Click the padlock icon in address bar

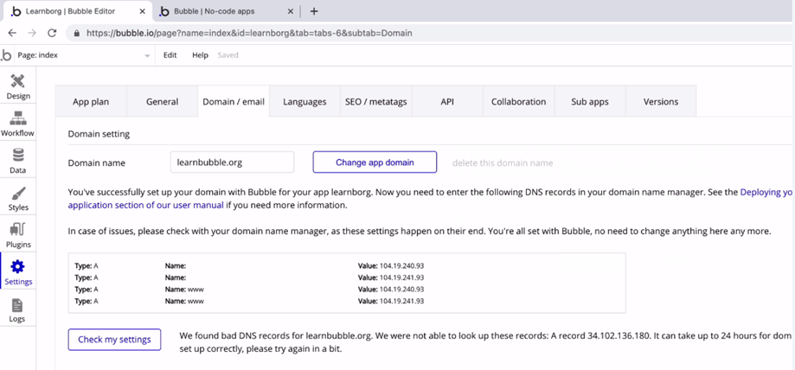click(x=77, y=33)
